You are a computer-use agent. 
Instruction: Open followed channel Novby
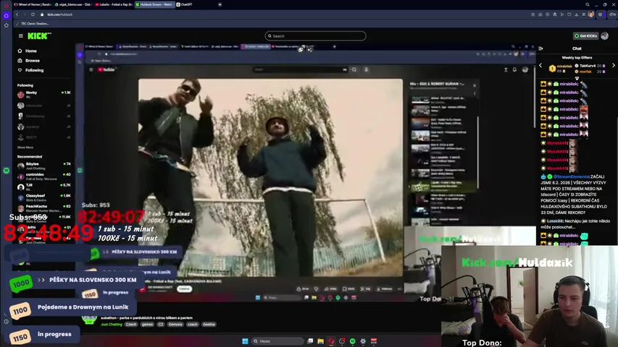43,95
